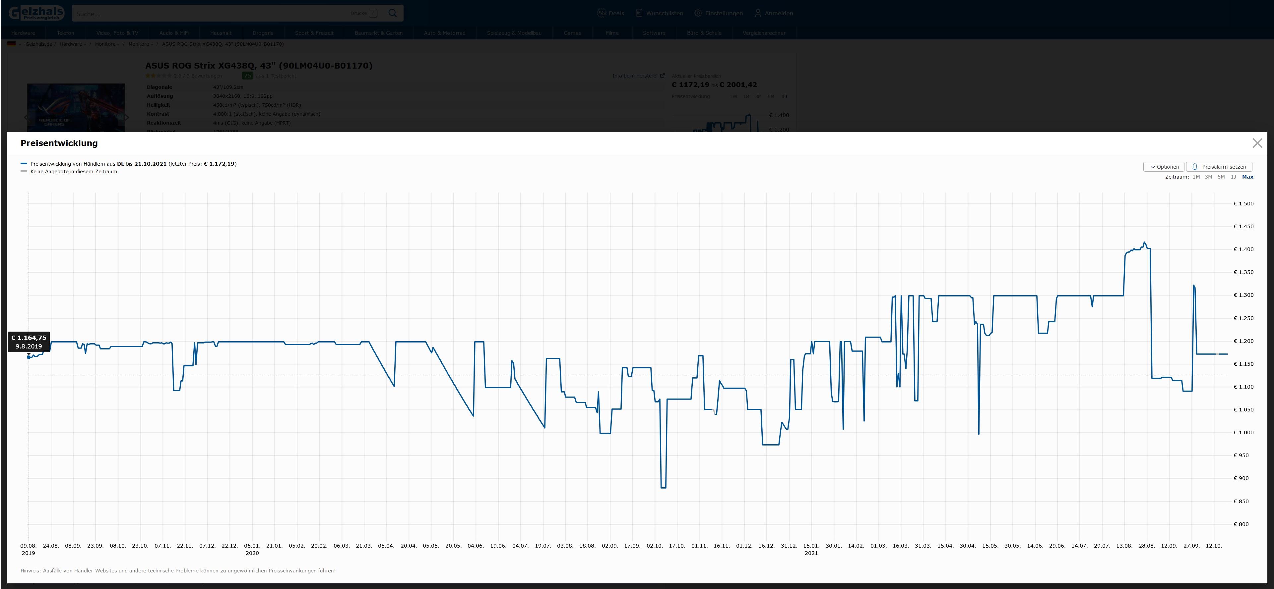Select the 6M Zeitraum in the dialog

[1221, 177]
